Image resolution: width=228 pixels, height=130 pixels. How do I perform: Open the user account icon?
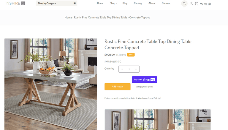191,4
